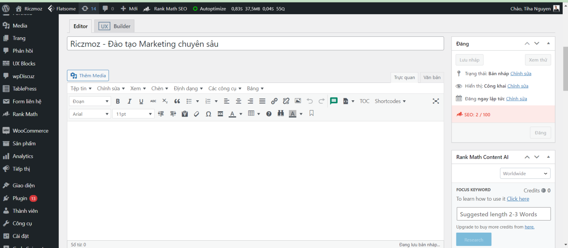The width and height of the screenshot is (568, 248).
Task: Insert anchor bookmark icon
Action: [312, 114]
